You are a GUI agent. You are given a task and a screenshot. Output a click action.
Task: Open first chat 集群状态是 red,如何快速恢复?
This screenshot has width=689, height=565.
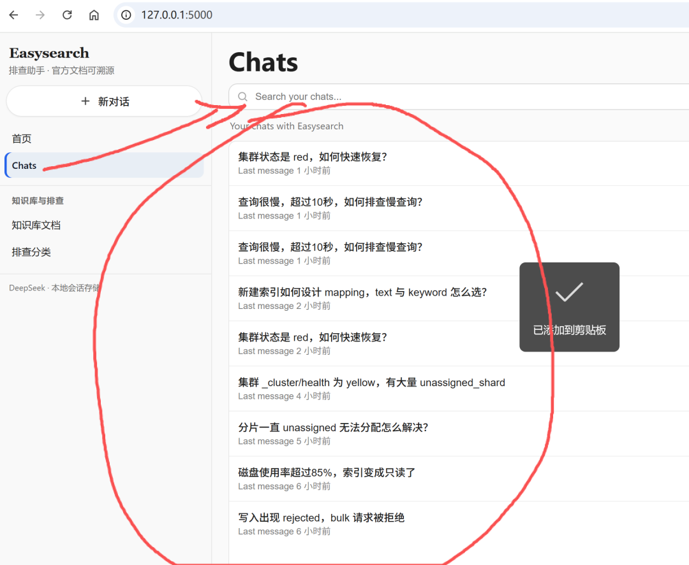click(x=459, y=163)
